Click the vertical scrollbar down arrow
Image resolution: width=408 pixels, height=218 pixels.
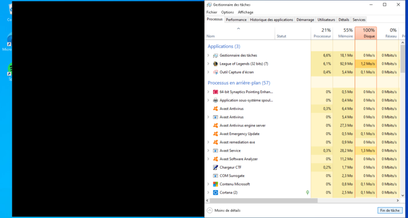(403, 196)
